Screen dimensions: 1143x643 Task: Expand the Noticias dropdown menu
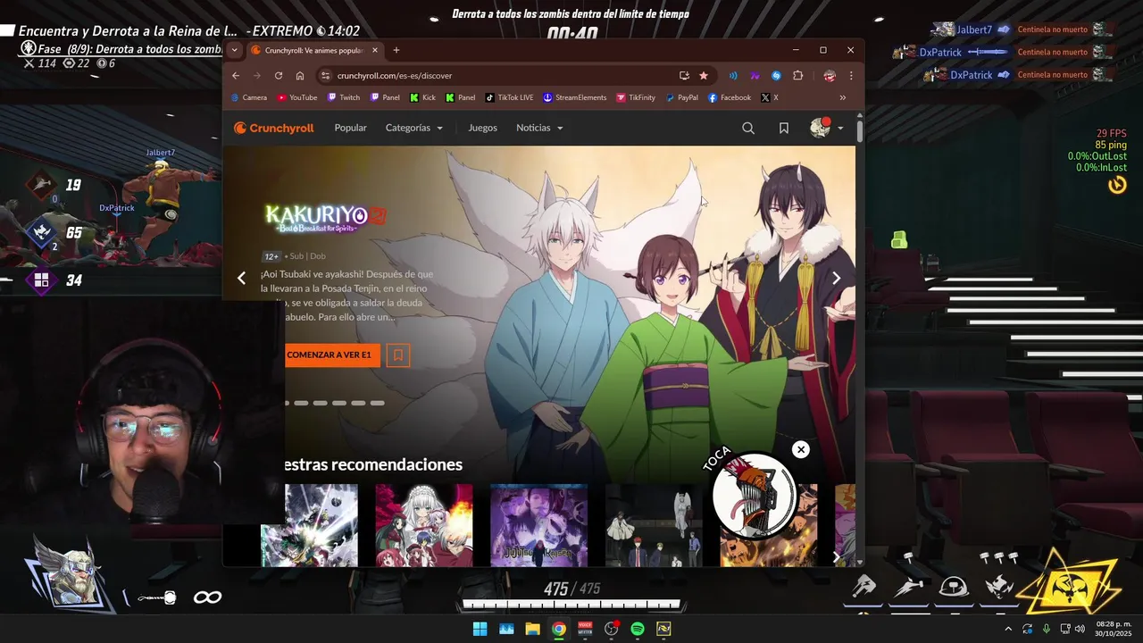click(x=539, y=128)
